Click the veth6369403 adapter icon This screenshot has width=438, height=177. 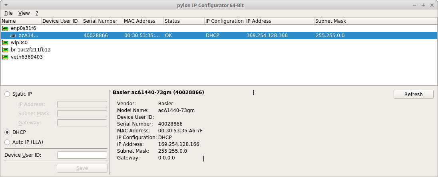coord(5,57)
